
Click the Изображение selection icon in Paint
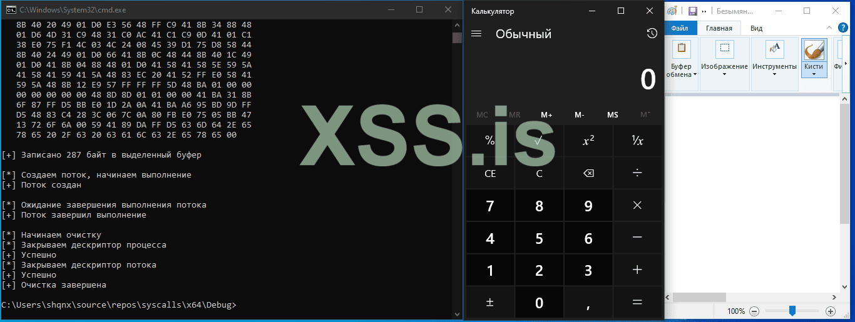tap(724, 49)
